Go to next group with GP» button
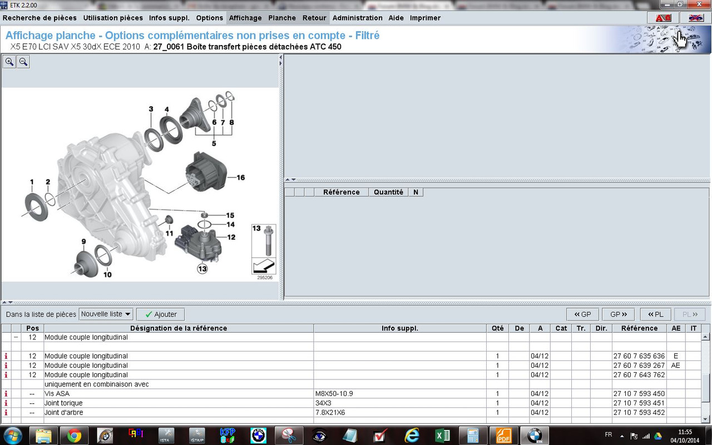Viewport: 712px width, 445px height. point(618,314)
